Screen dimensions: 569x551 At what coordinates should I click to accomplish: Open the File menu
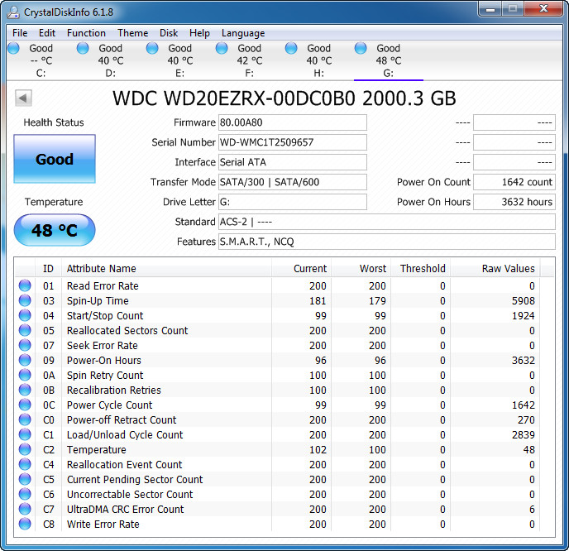click(20, 33)
